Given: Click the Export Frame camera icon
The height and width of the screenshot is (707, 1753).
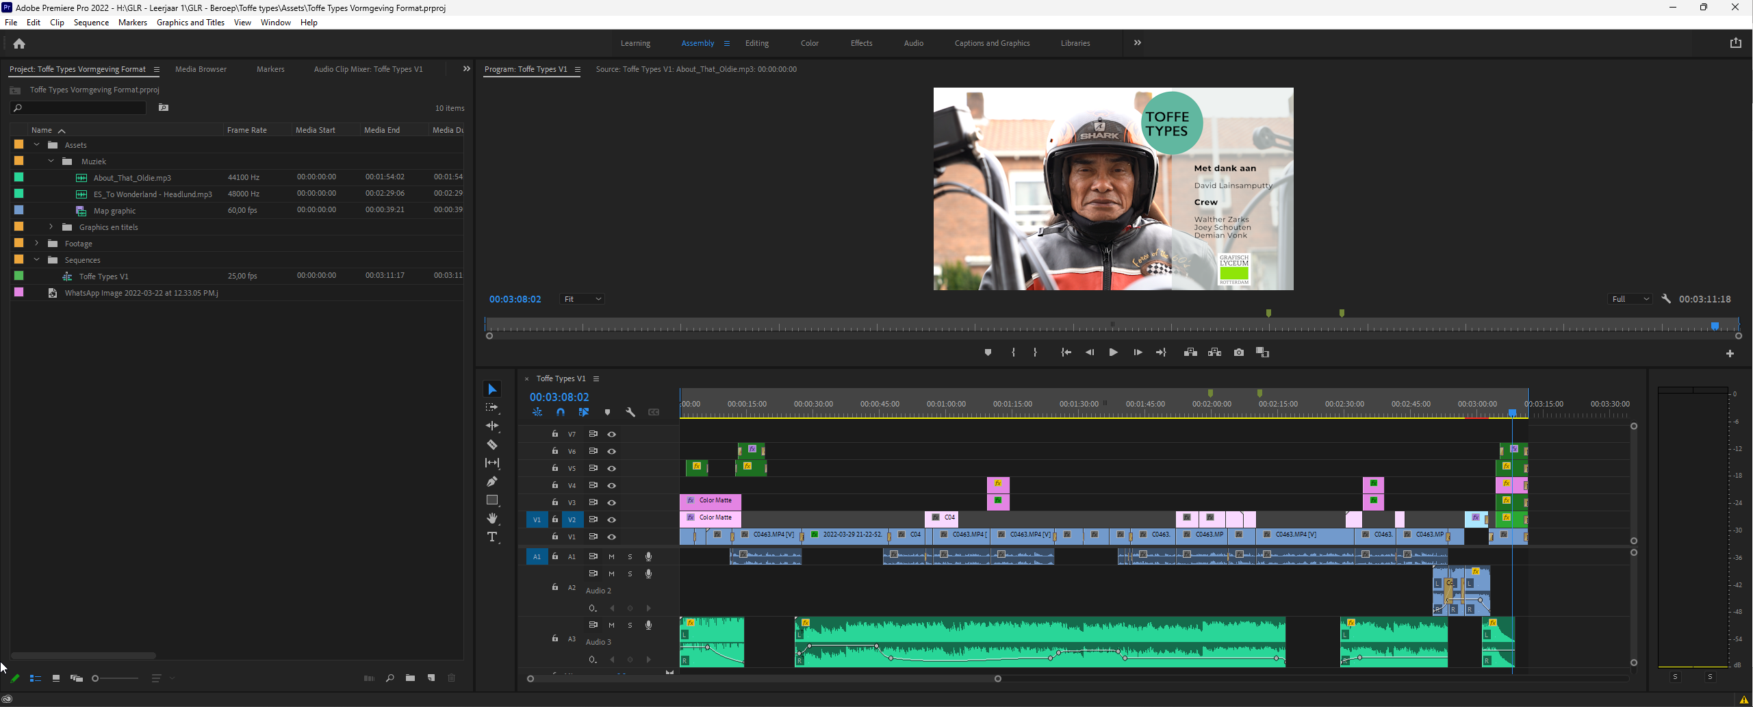Looking at the screenshot, I should pos(1238,352).
